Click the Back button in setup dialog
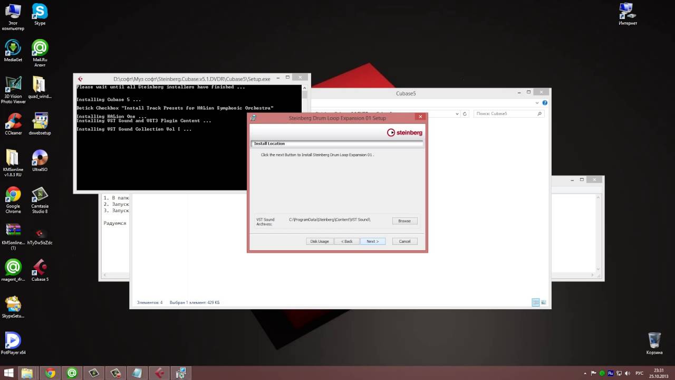The image size is (675, 380). click(346, 241)
